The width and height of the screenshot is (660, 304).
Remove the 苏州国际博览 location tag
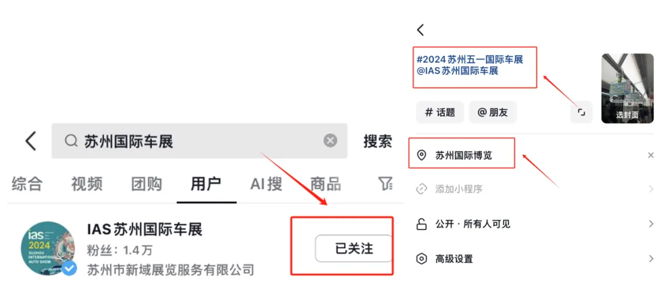651,155
